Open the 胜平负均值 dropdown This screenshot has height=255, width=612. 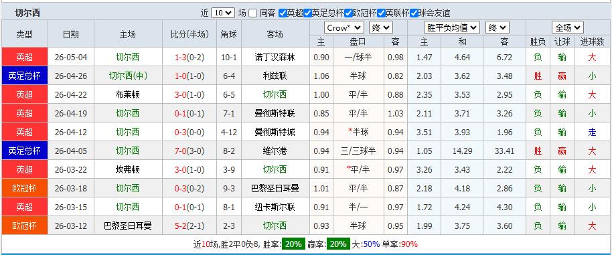[x=452, y=27]
